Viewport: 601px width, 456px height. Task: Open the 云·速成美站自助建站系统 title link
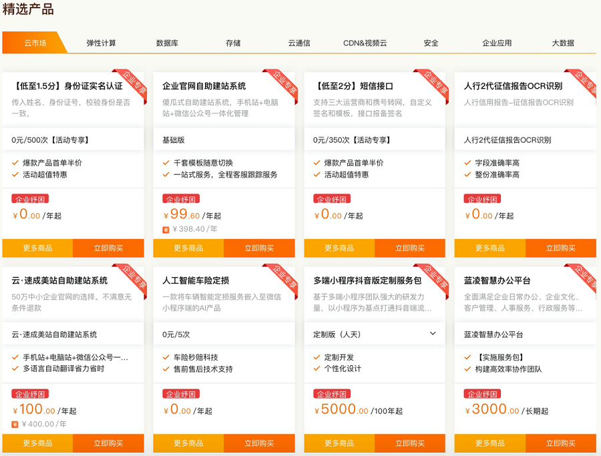59,280
